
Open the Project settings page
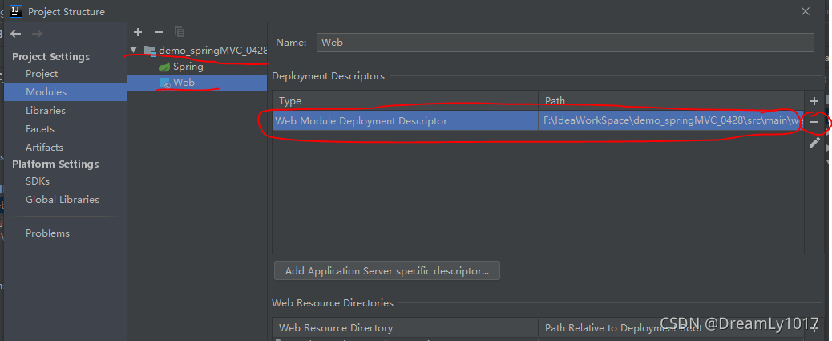[42, 74]
